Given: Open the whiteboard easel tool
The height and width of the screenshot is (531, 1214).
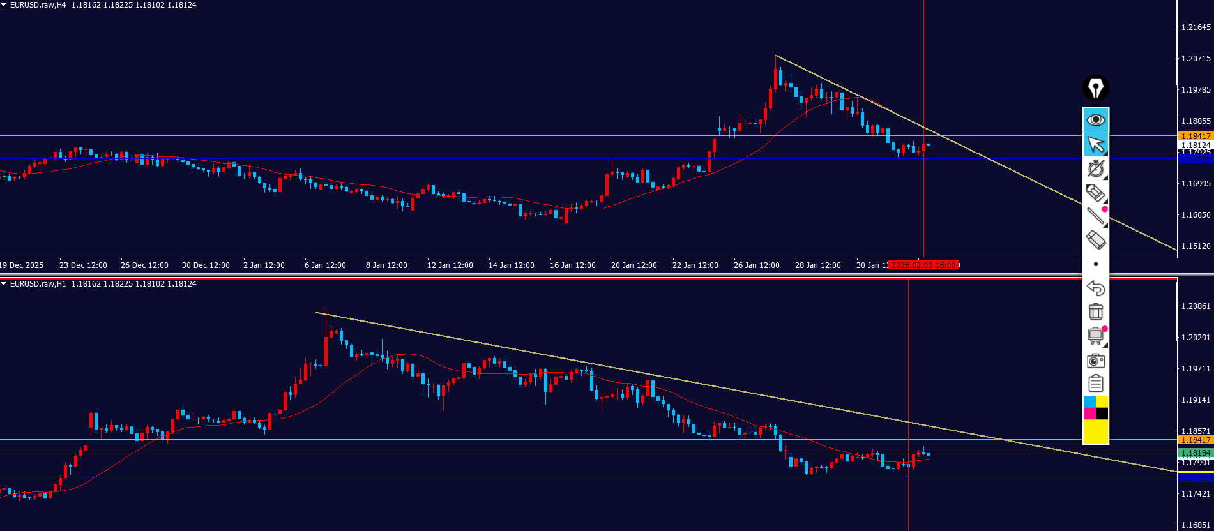Looking at the screenshot, I should (1096, 336).
